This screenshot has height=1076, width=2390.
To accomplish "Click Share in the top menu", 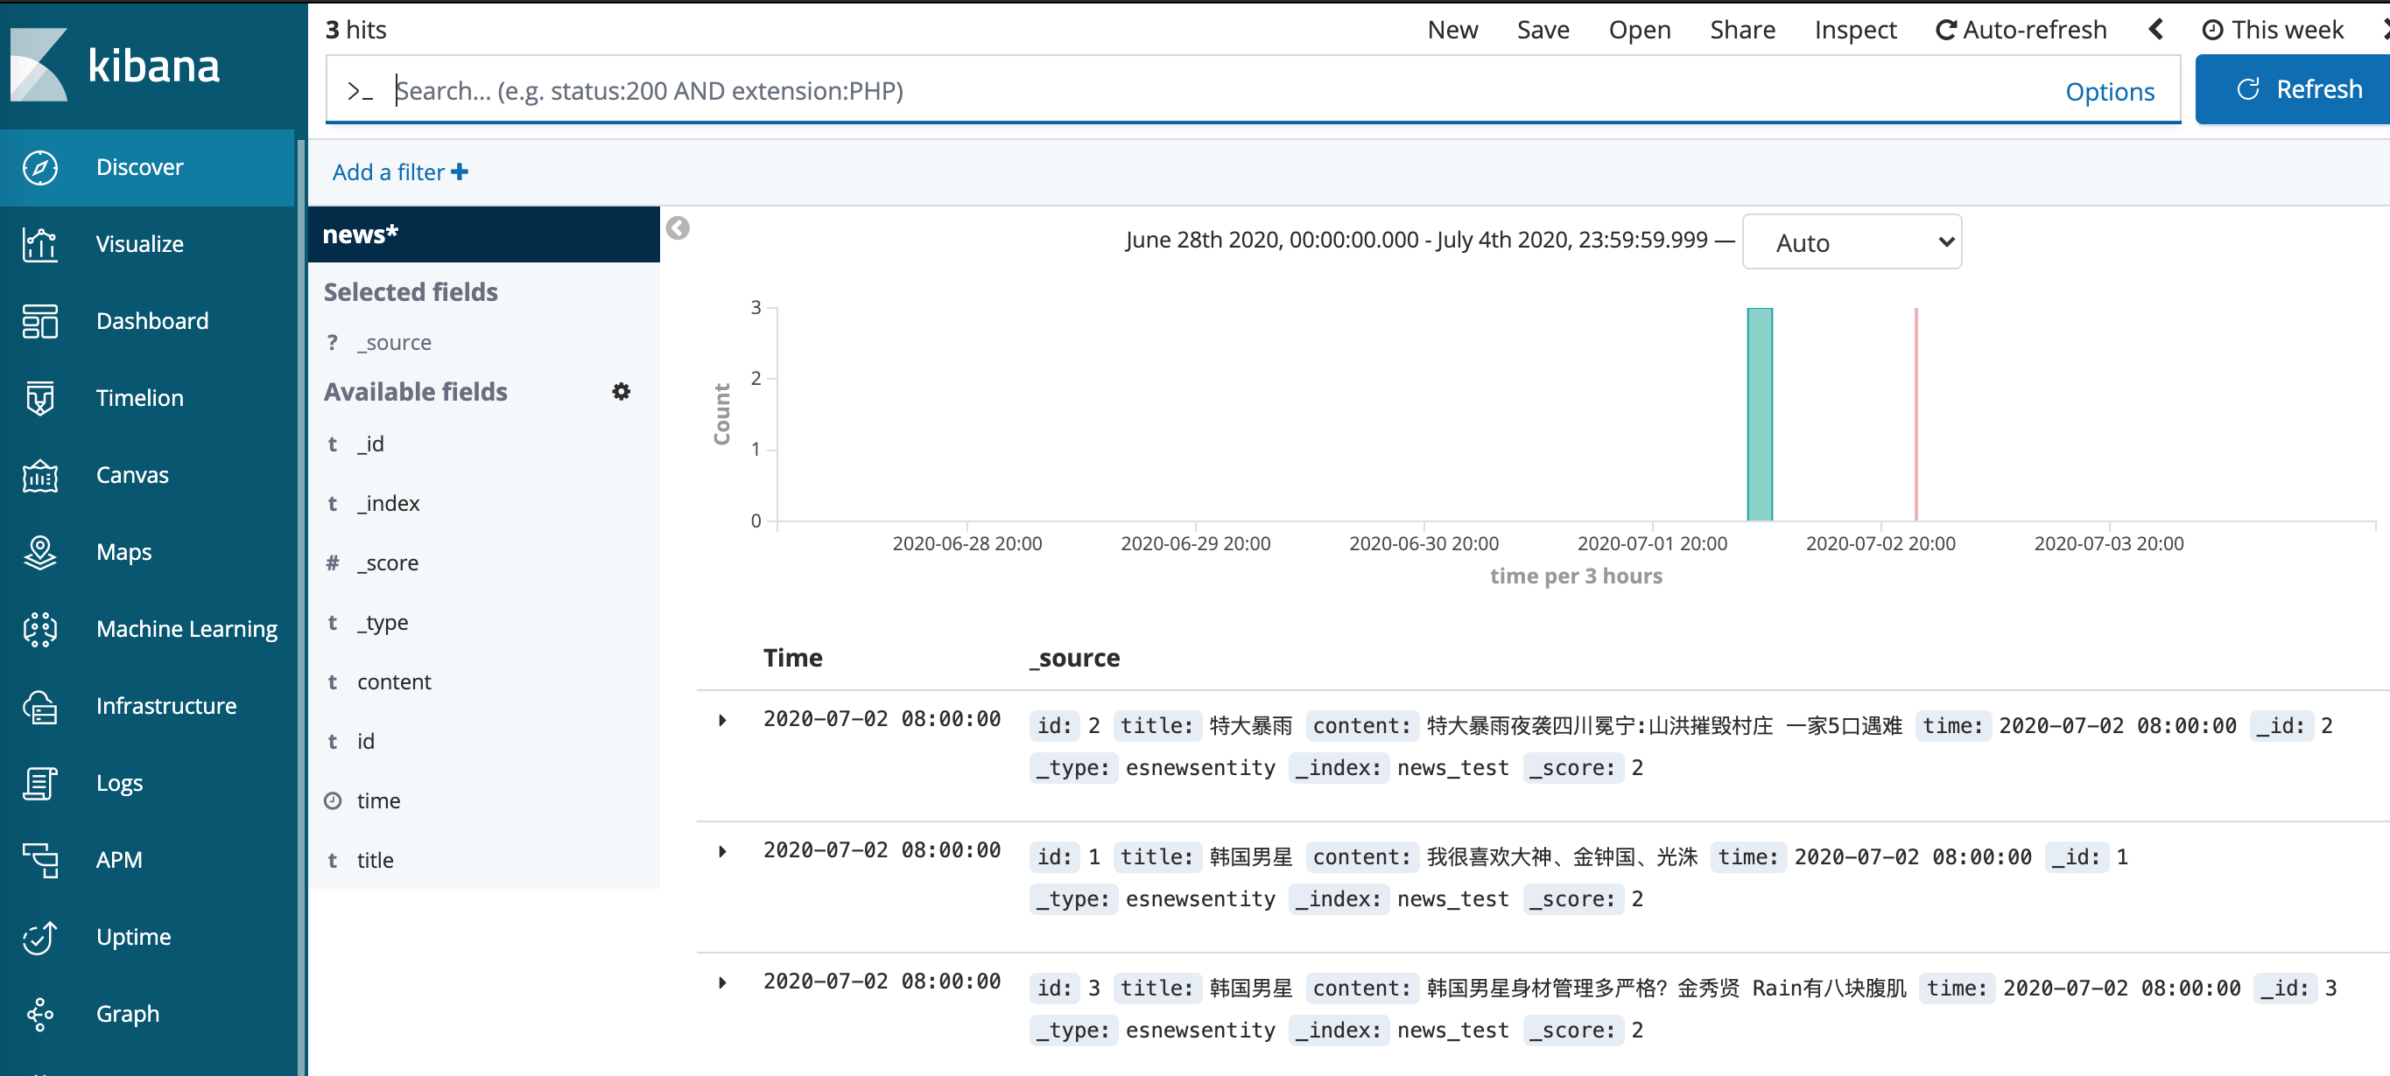I will point(1741,30).
